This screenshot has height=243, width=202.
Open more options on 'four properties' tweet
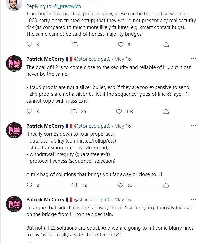coord(193,126)
